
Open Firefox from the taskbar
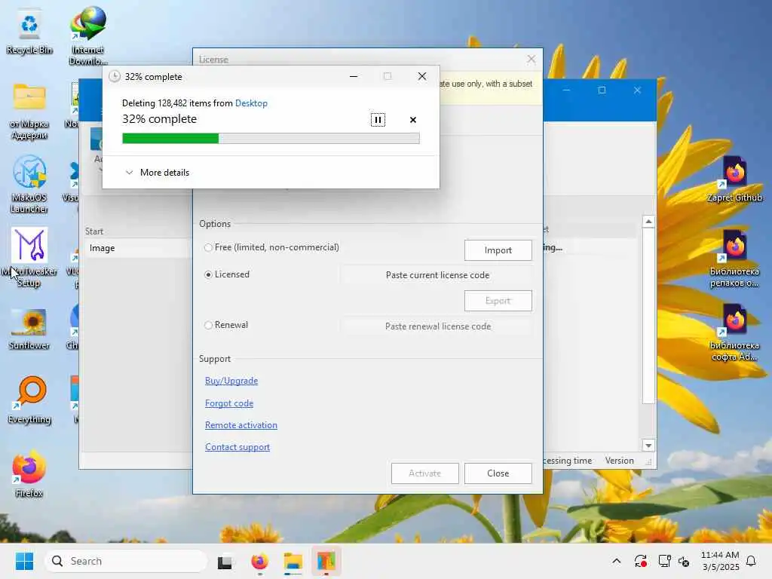(259, 561)
